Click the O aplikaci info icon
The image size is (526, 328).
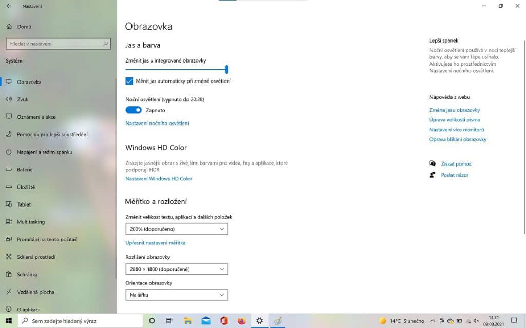click(9, 309)
